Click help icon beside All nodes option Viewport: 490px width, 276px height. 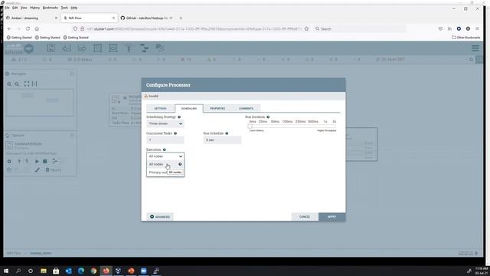tap(180, 164)
